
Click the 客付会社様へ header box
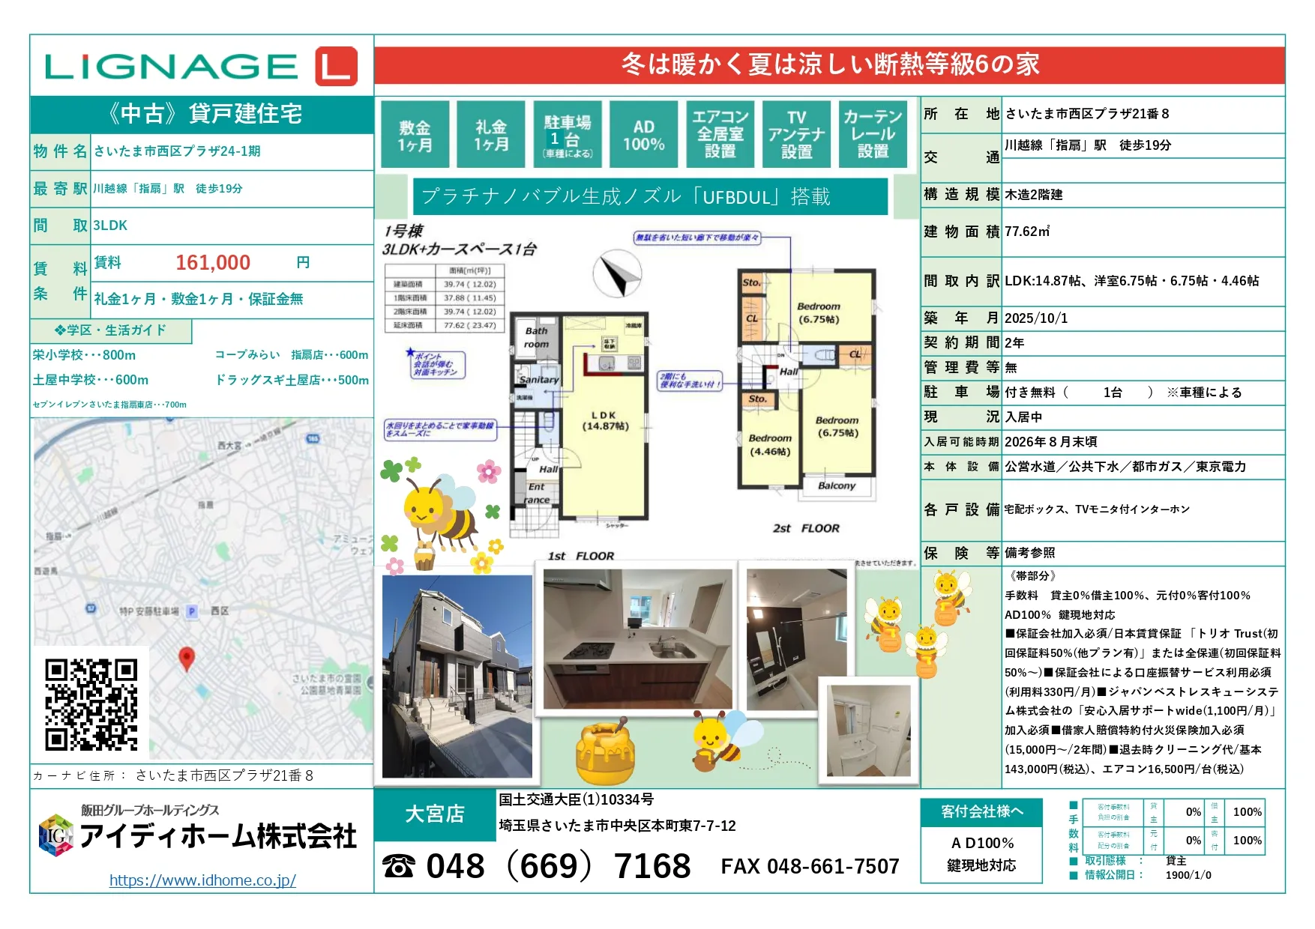(x=981, y=812)
